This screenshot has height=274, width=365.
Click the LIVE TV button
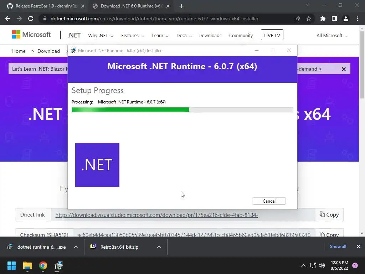(x=272, y=35)
